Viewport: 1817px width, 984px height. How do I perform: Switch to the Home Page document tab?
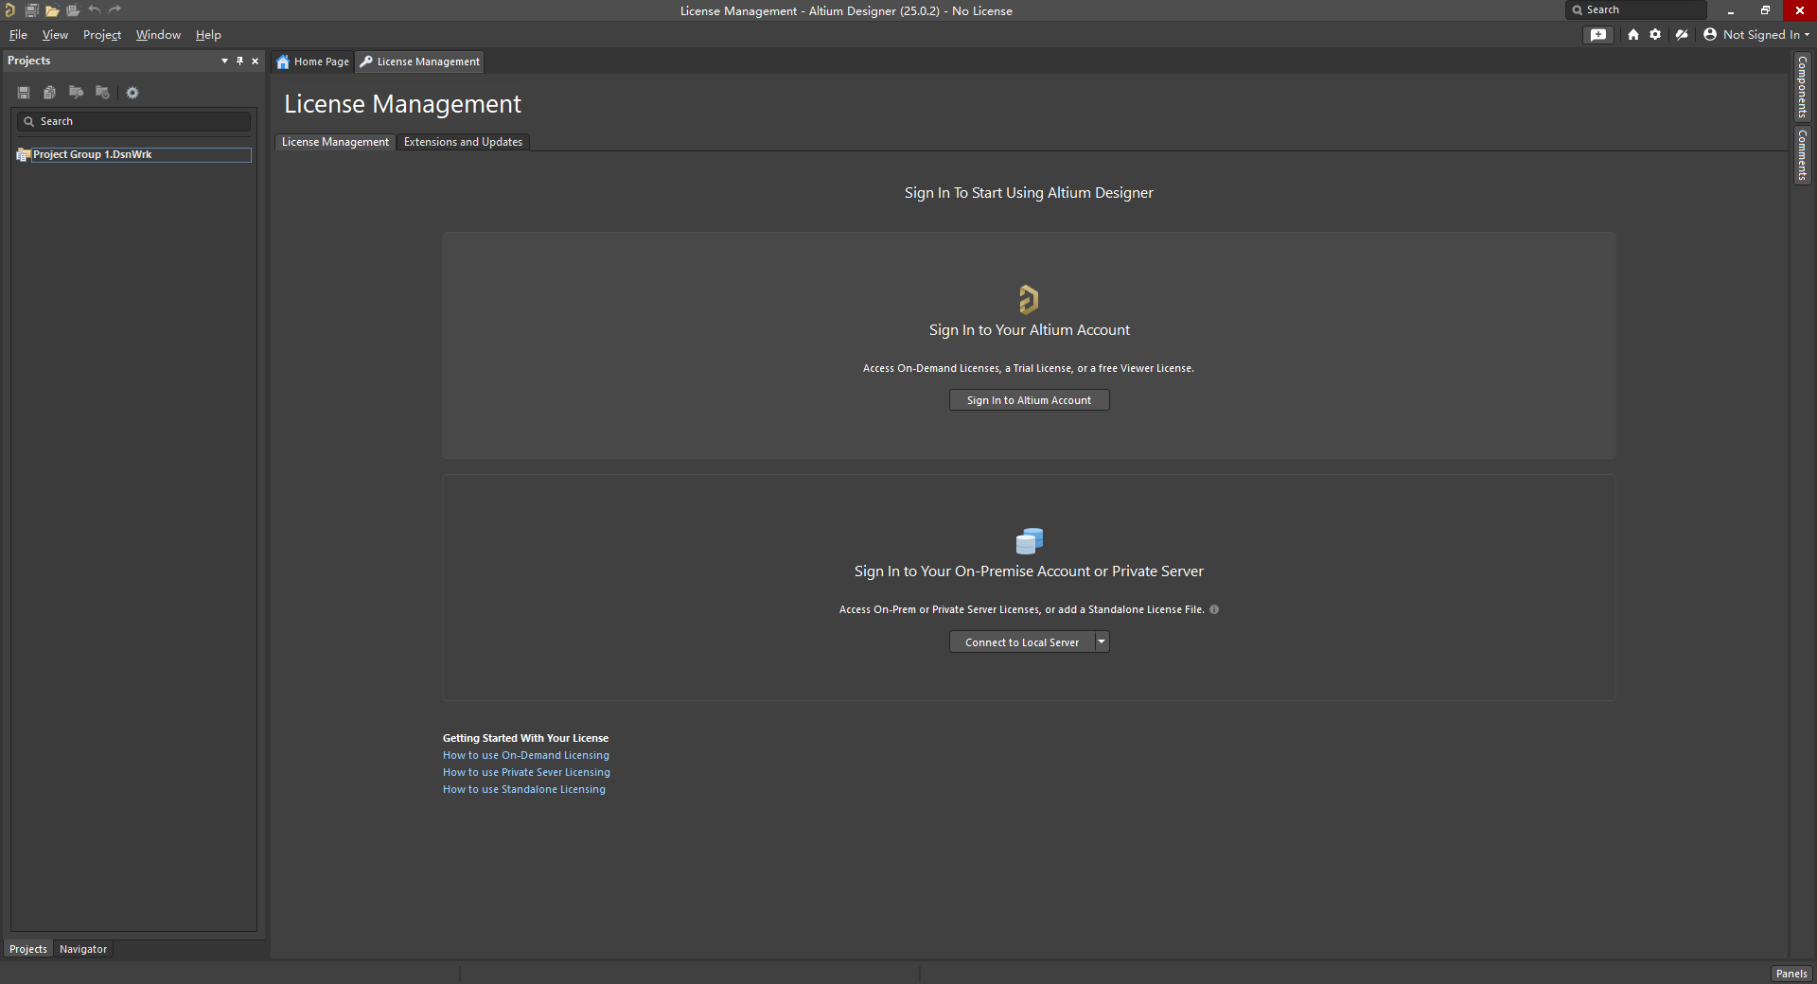(312, 61)
